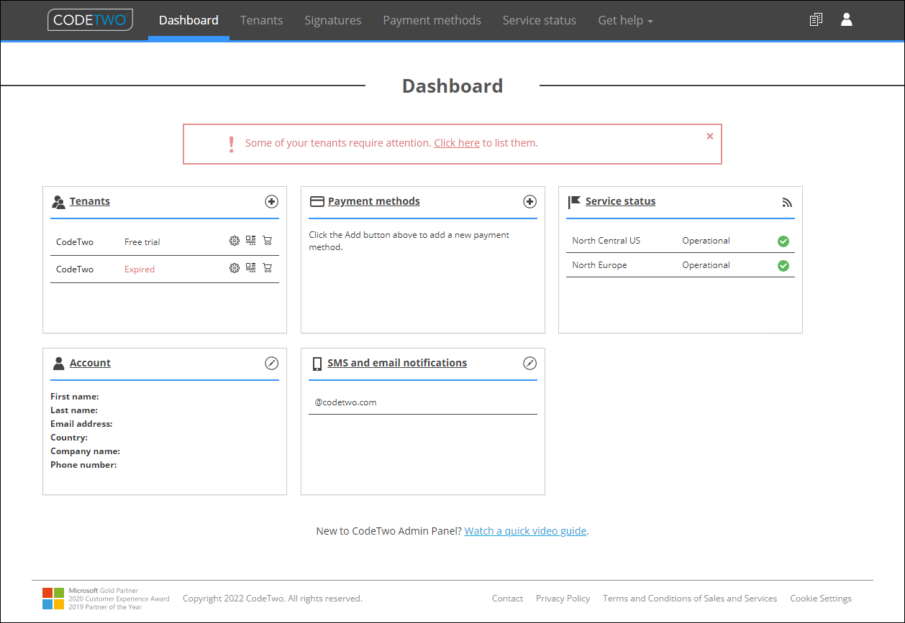The height and width of the screenshot is (623, 905).
Task: Click the cart icon for the Free trial tenant
Action: pos(268,241)
